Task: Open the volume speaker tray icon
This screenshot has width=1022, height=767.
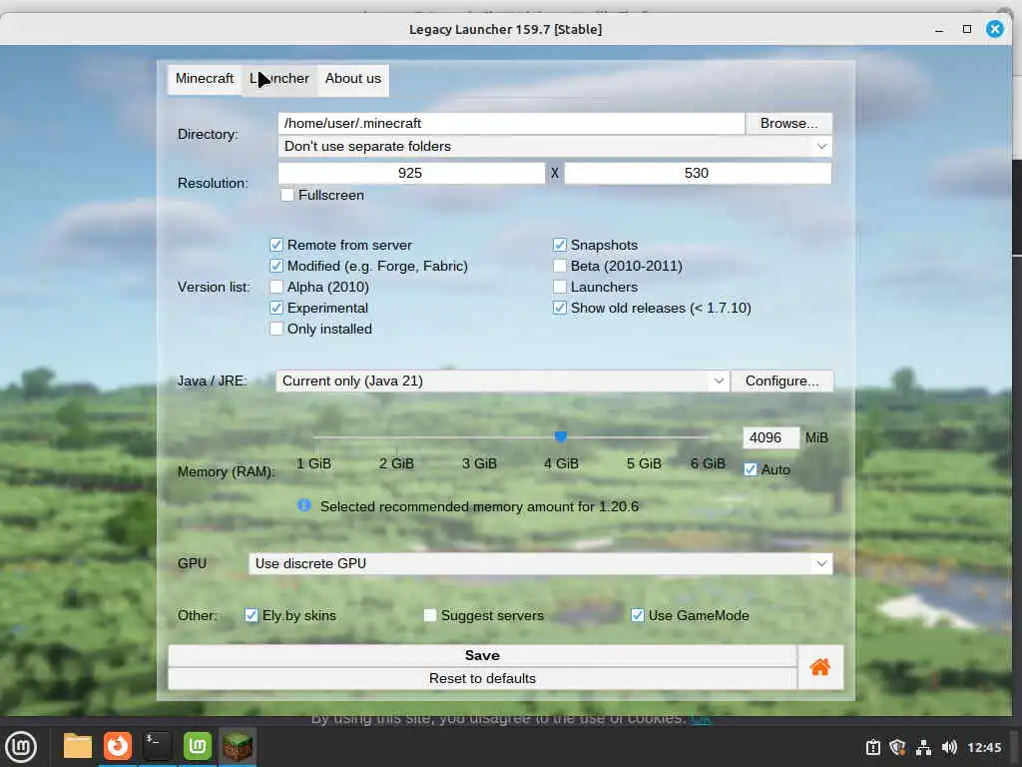Action: (949, 747)
